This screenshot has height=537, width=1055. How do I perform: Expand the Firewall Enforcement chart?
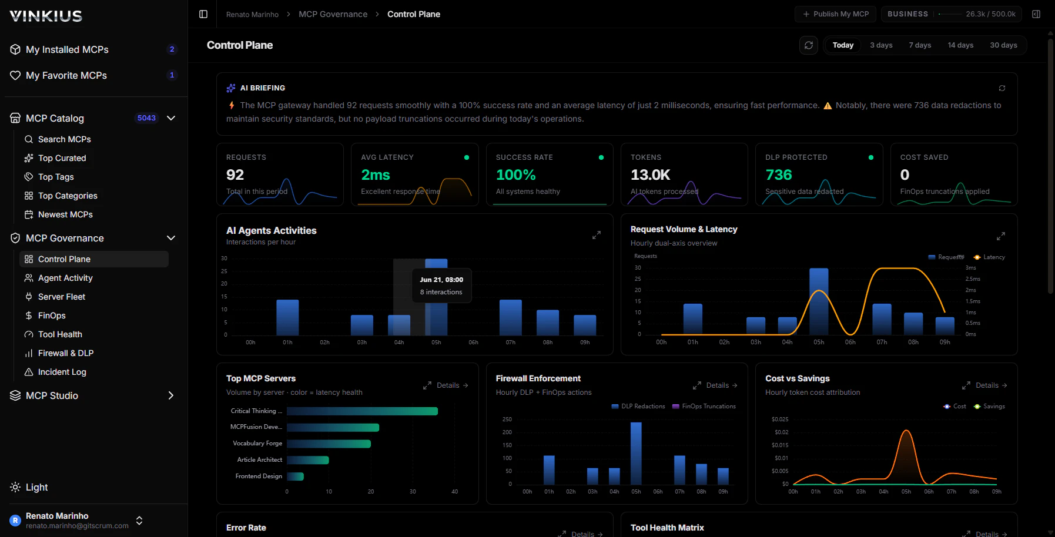696,385
